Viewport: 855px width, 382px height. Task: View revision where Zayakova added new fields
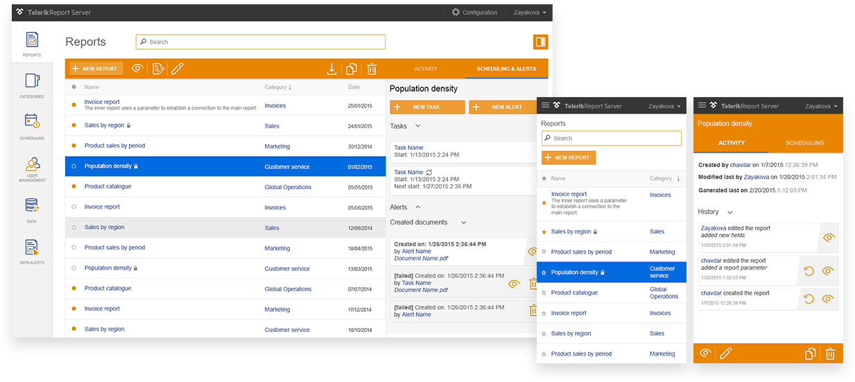click(x=828, y=238)
